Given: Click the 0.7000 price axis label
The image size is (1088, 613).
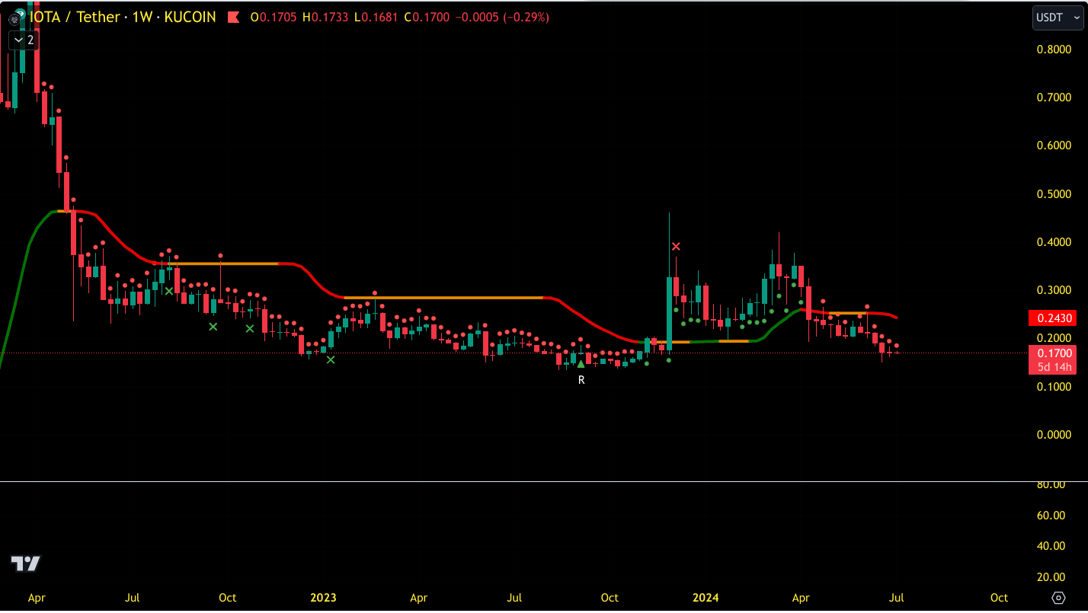Looking at the screenshot, I should coord(1054,97).
